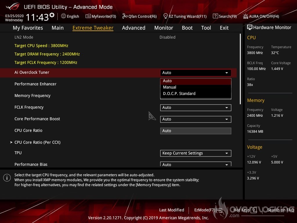This screenshot has width=297, height=223.
Task: Open Qfan Control fan icon
Action: pos(125,16)
